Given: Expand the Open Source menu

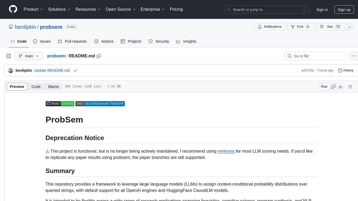Looking at the screenshot, I should (121, 9).
